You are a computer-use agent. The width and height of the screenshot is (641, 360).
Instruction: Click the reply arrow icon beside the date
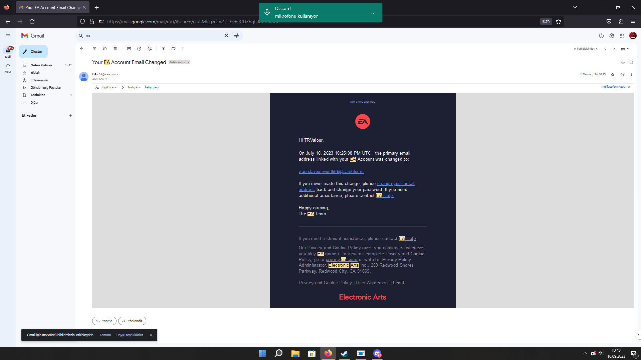tap(622, 75)
